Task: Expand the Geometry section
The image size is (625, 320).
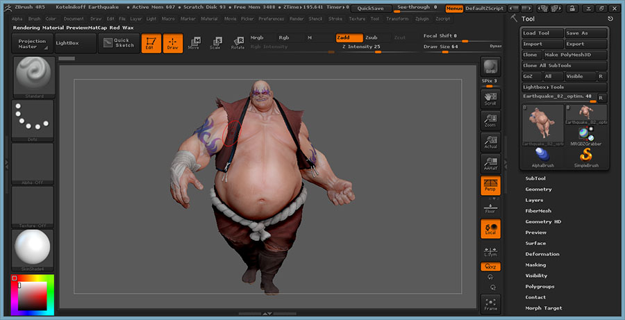Action: coord(538,190)
